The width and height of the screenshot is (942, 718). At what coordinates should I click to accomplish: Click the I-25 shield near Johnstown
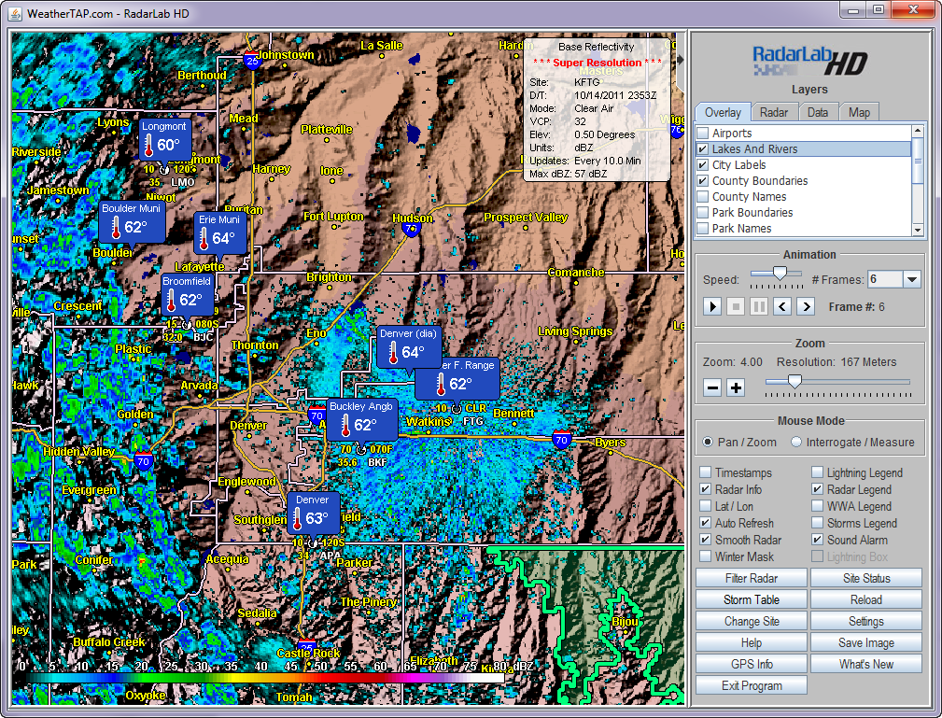(252, 60)
